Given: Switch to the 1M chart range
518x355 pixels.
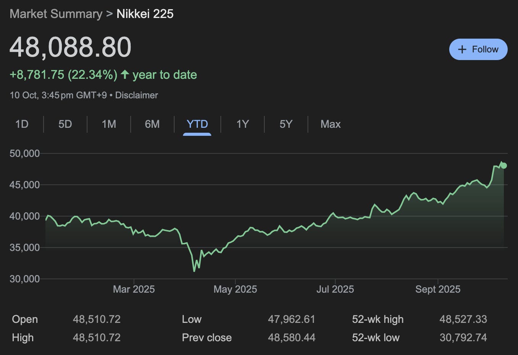Looking at the screenshot, I should point(109,124).
